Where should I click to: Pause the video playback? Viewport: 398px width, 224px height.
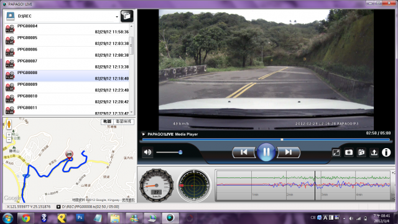[266, 152]
